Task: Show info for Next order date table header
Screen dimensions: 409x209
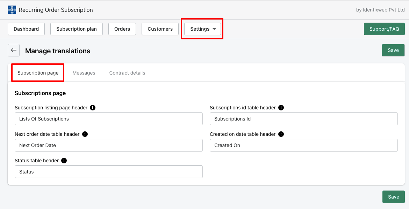Action: click(x=85, y=134)
